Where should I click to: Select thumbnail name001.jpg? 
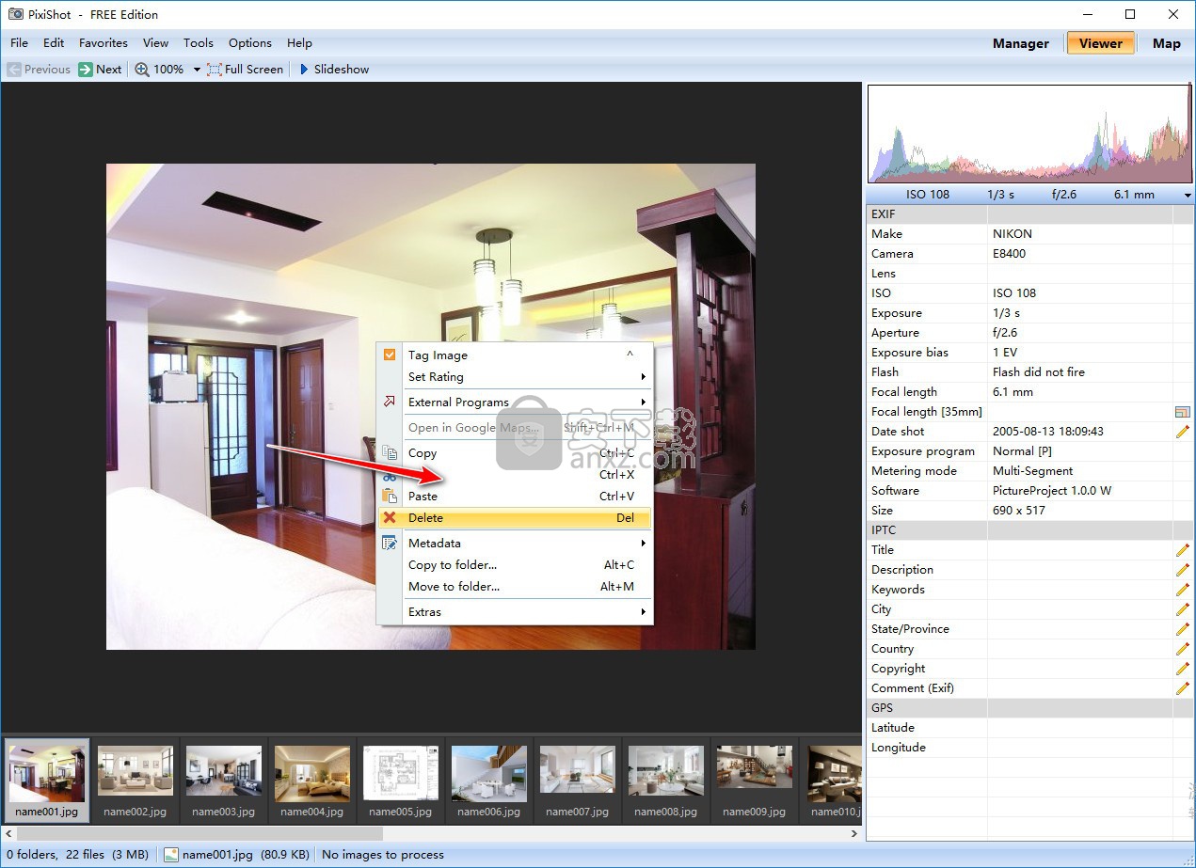[x=47, y=780]
